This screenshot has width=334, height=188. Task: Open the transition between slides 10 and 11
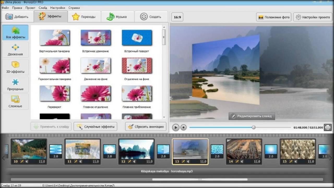click(x=56, y=151)
